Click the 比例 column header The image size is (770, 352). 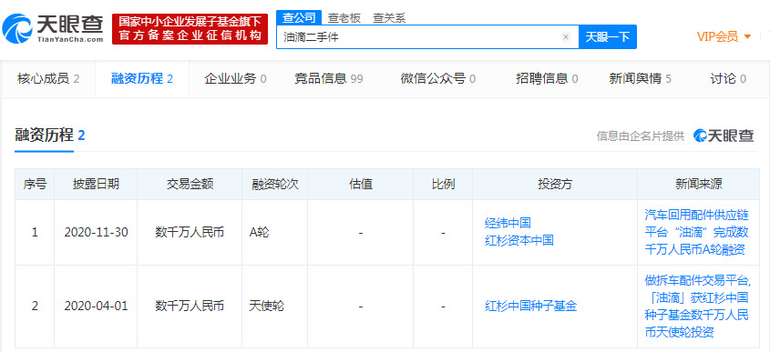443,185
